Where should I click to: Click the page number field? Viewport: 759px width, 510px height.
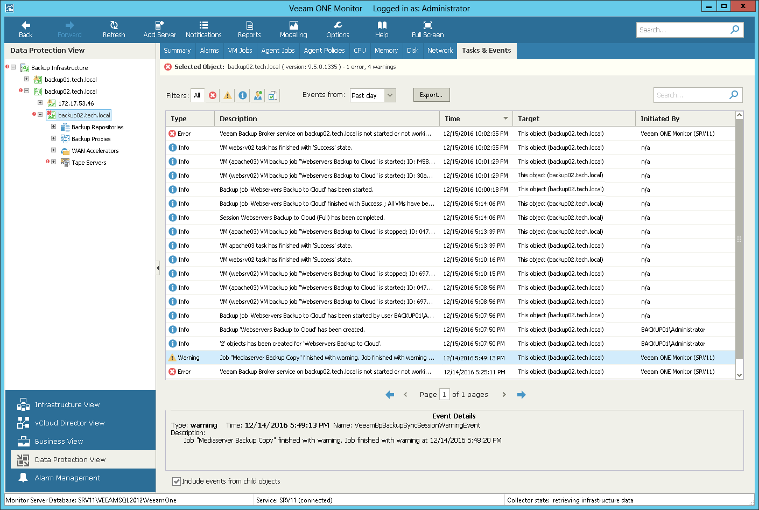(444, 395)
